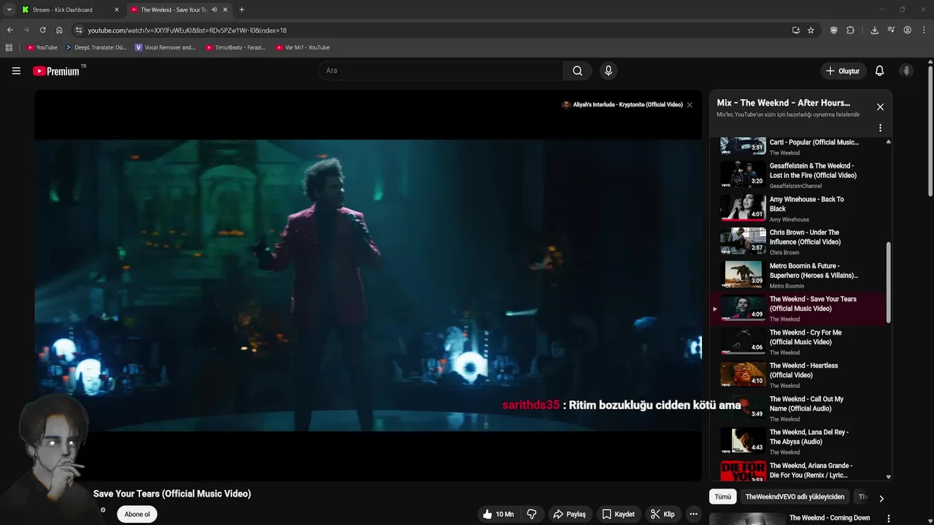Create a clip with Klip button

pyautogui.click(x=663, y=514)
